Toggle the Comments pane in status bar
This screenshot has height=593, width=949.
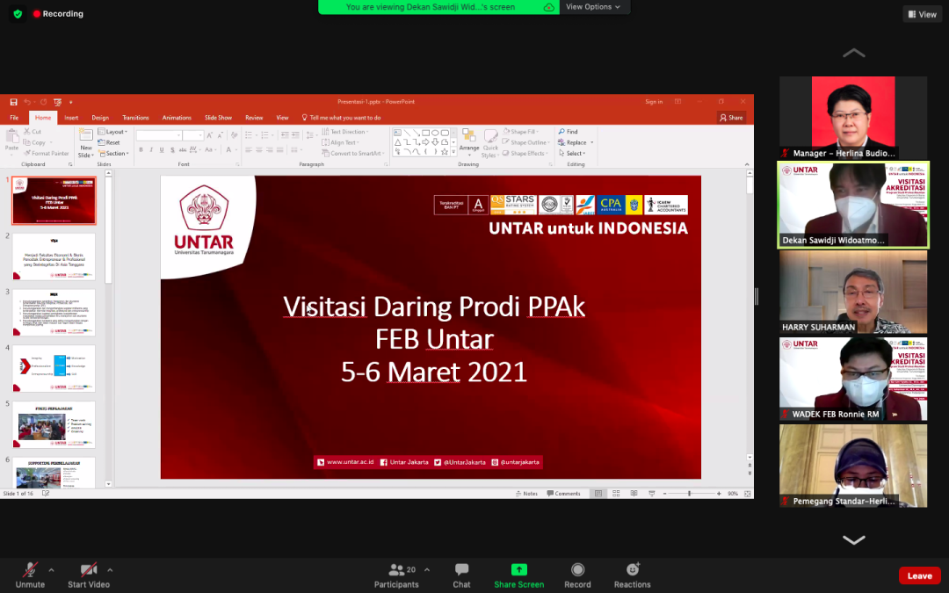click(x=563, y=494)
